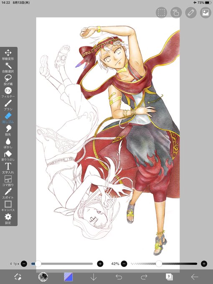Click the brush thickness slider handle
This screenshot has width=213, height=284.
click(38, 264)
